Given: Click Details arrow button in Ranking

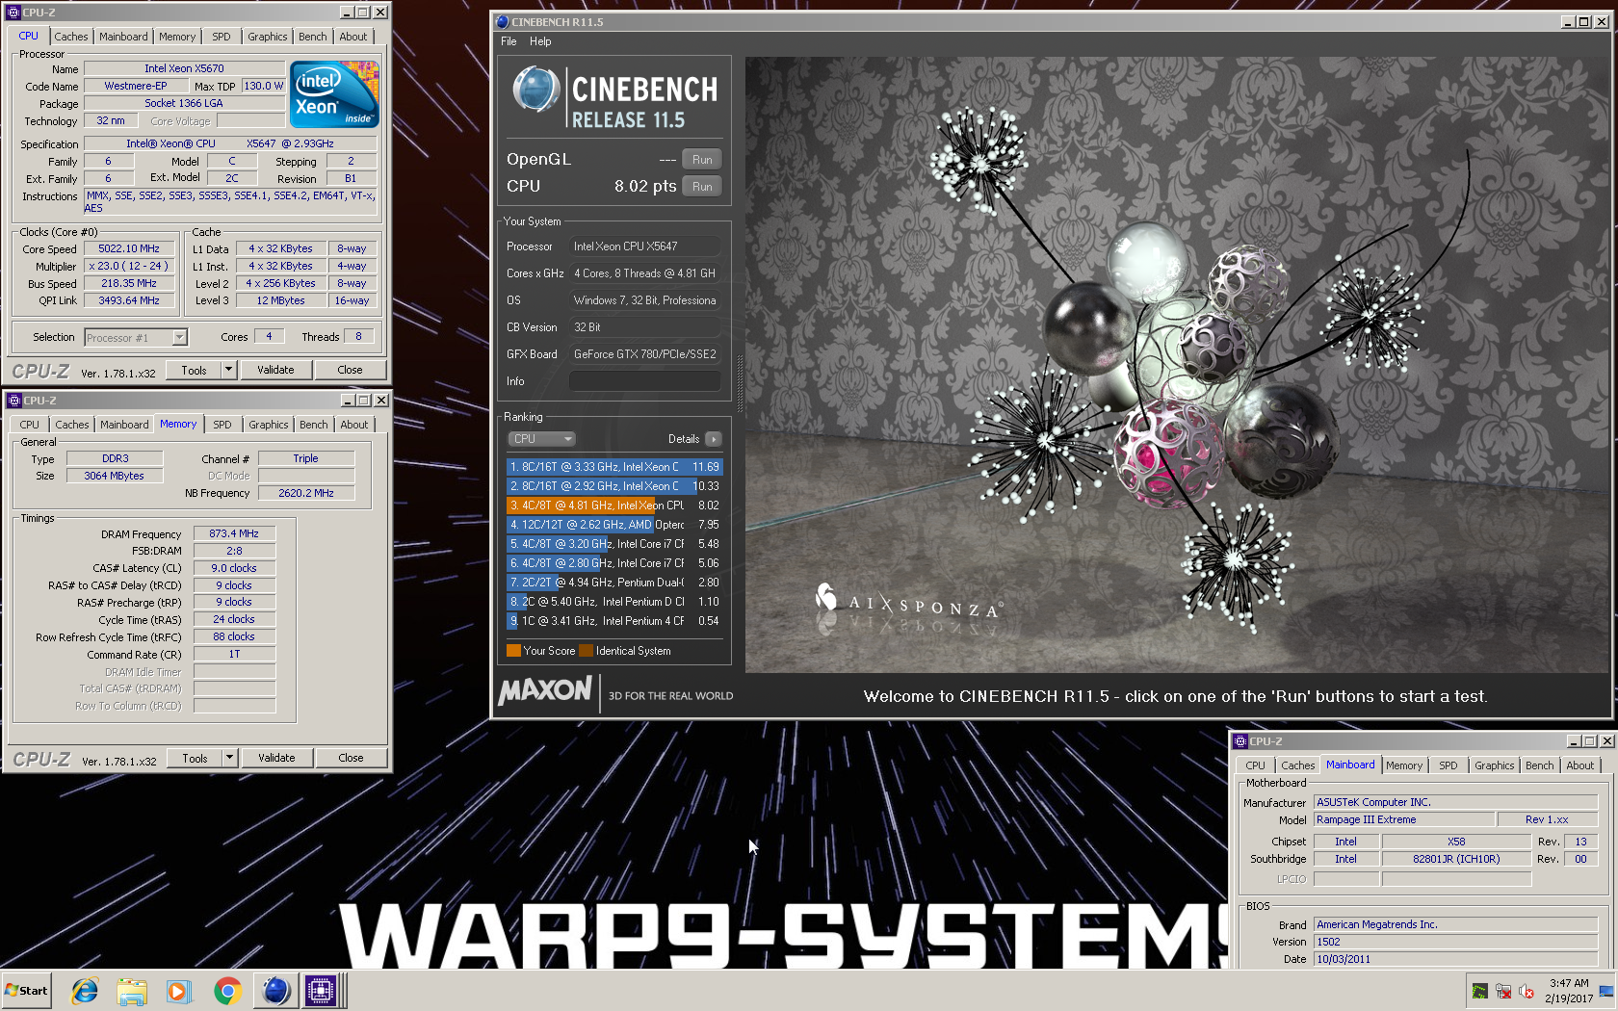Looking at the screenshot, I should (714, 439).
